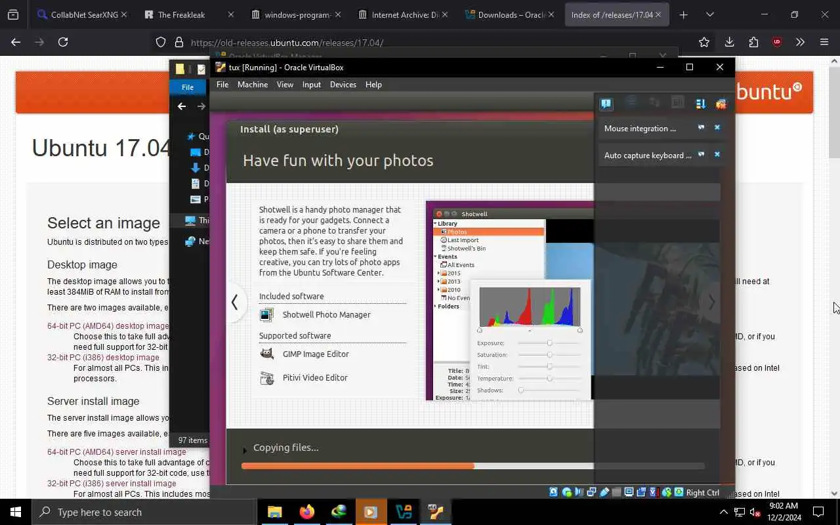840x525 pixels.
Task: Open 32-bit PC (i386) desktop image link
Action: [103, 357]
